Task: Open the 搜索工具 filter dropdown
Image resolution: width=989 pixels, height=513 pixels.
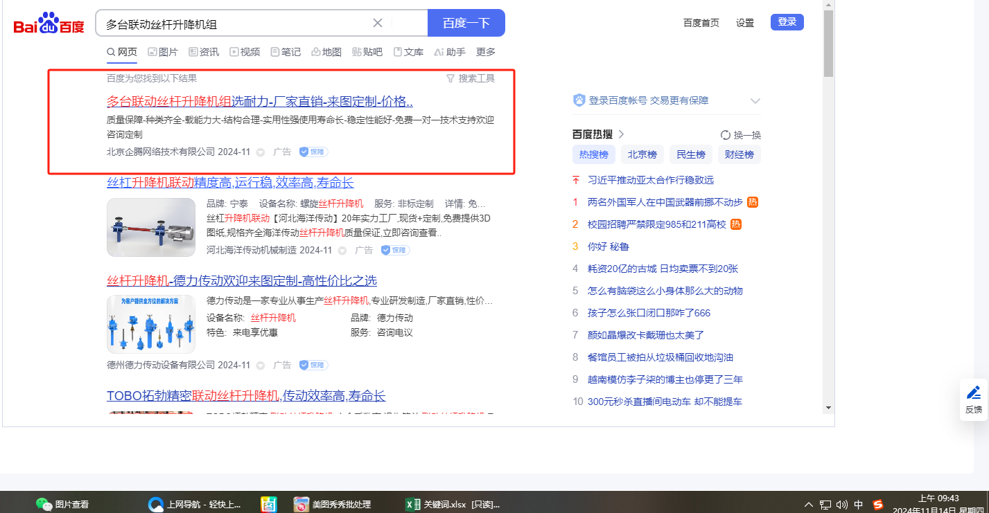Action: coord(471,78)
